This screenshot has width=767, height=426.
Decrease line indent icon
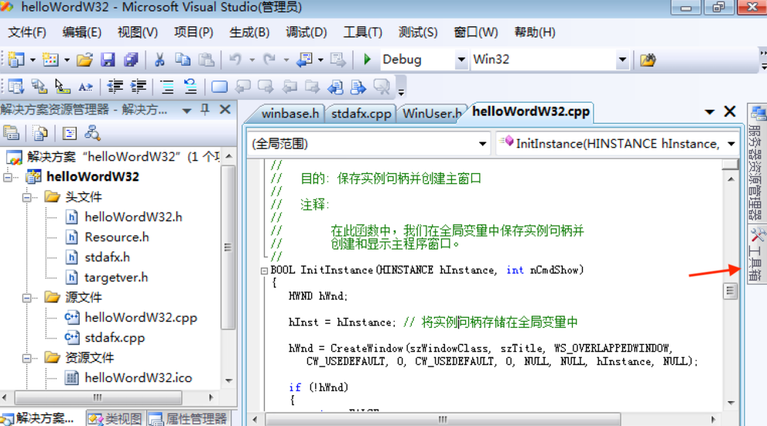115,87
